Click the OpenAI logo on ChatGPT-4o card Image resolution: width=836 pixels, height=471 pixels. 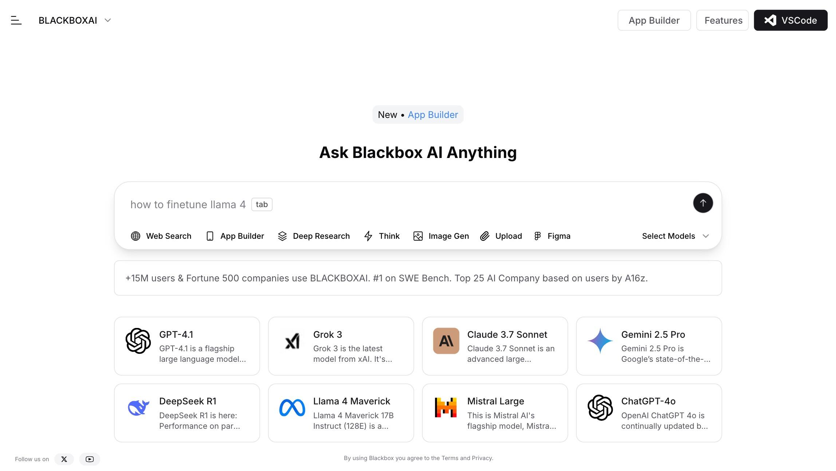pyautogui.click(x=600, y=408)
